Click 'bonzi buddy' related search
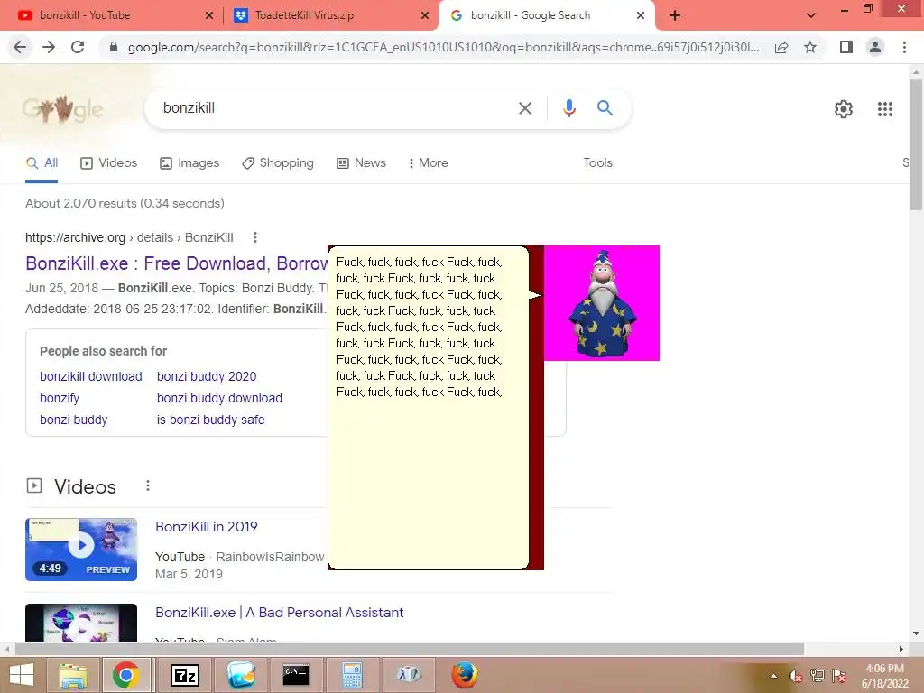The height and width of the screenshot is (693, 924). [74, 420]
